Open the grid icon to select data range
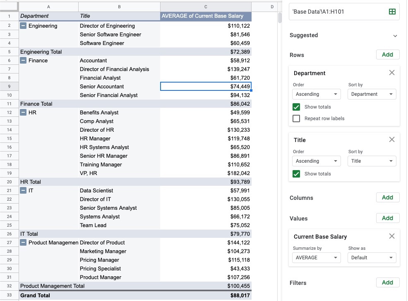Screen dimensions: 408x301 [392, 12]
